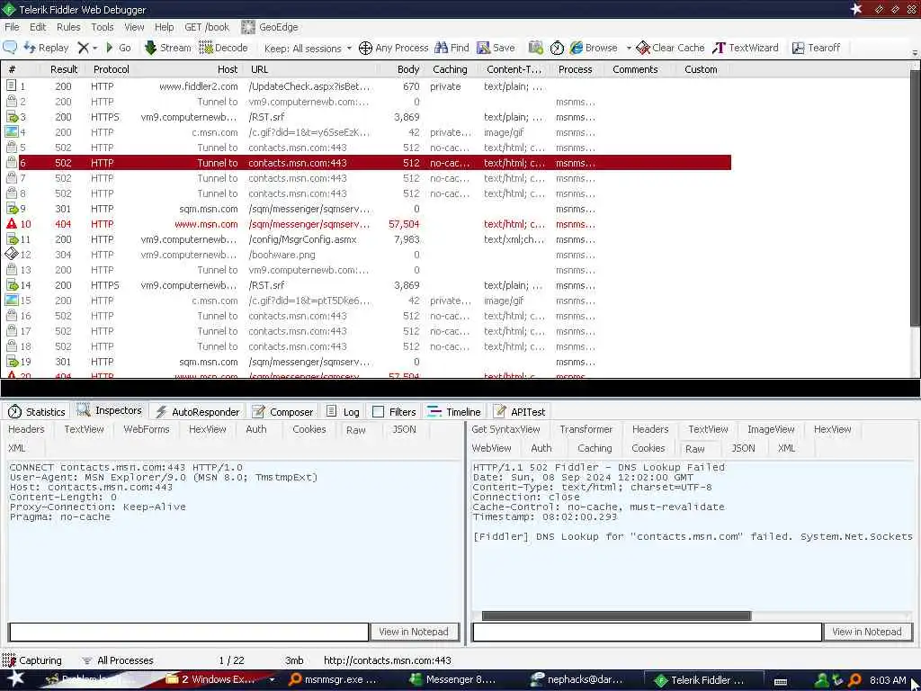Image resolution: width=921 pixels, height=691 pixels.
Task: Select request inspector WebForms tab
Action: (147, 429)
